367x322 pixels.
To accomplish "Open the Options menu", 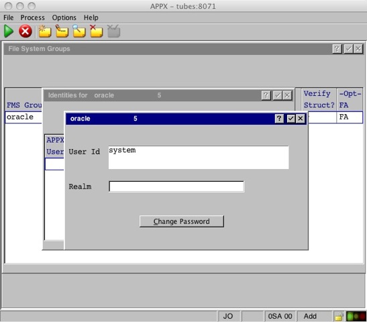I will [x=64, y=17].
